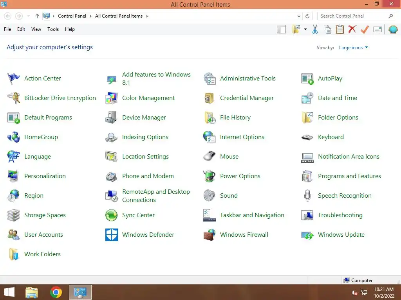Open the Start button on taskbar

pyautogui.click(x=9, y=292)
